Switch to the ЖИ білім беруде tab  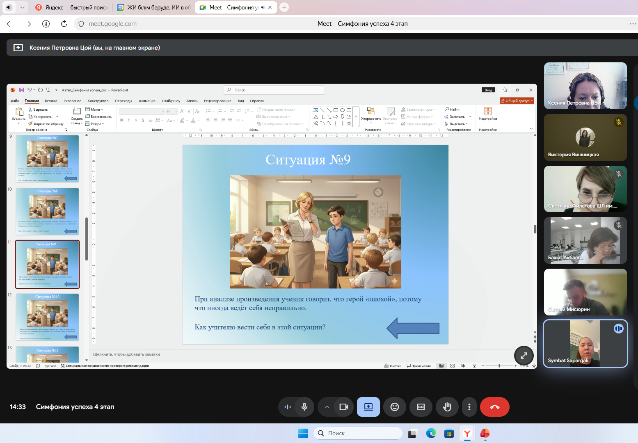click(154, 7)
